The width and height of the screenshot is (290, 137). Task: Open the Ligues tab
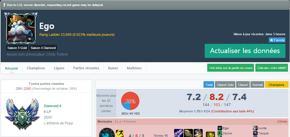59,68
